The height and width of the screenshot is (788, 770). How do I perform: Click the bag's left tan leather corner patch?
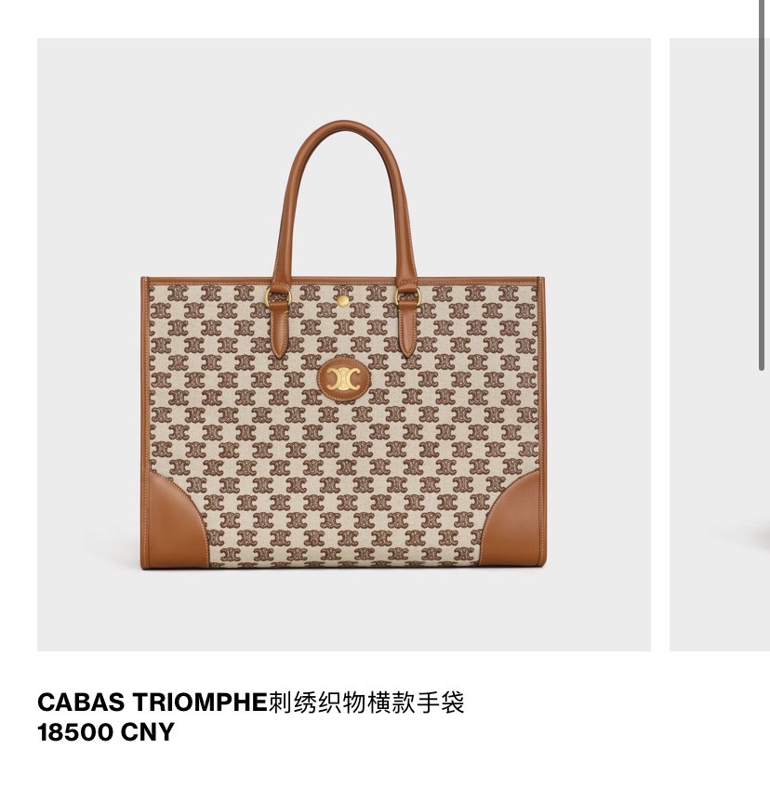[174, 521]
